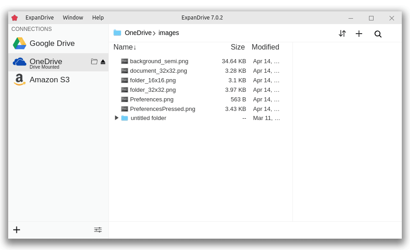Select the Amazon S3 connection icon
The height and width of the screenshot is (250, 410).
pos(19,80)
